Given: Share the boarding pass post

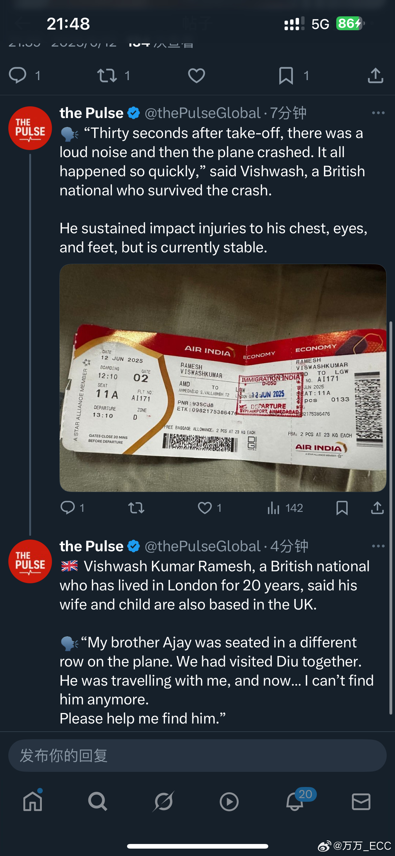Looking at the screenshot, I should pos(377,508).
